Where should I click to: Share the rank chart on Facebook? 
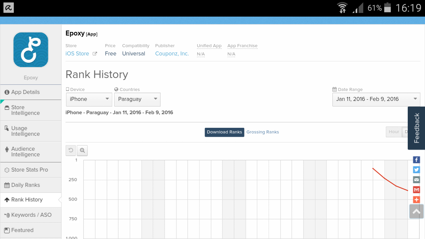tap(416, 160)
